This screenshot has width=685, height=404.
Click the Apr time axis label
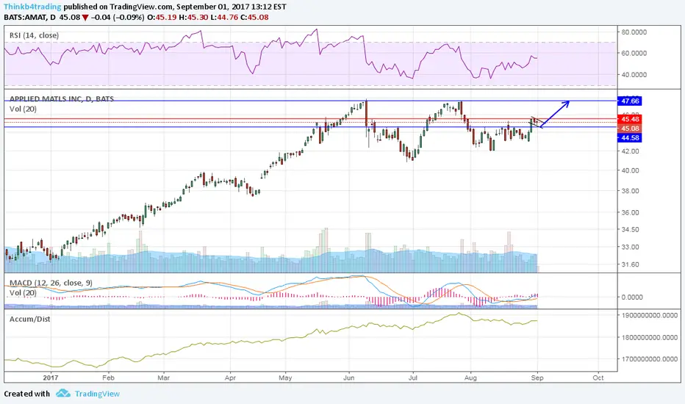[x=230, y=378]
